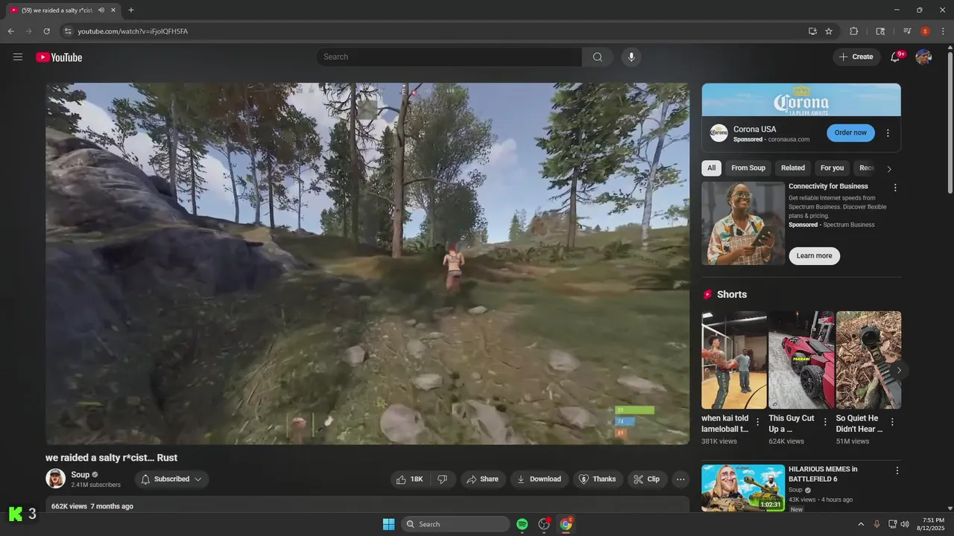Screen dimensions: 954x536
Task: Install app using address bar icon
Action: click(x=812, y=31)
